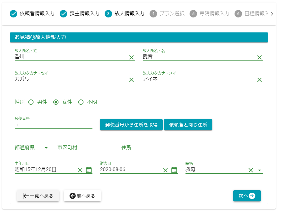The image size is (282, 212).
Task: Clear the 生年月日 date value
Action: point(80,170)
